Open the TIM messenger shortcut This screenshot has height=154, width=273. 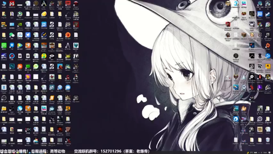coord(12,47)
